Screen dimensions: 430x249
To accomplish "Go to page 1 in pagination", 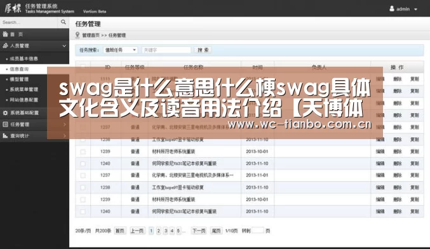I will click(x=151, y=231).
